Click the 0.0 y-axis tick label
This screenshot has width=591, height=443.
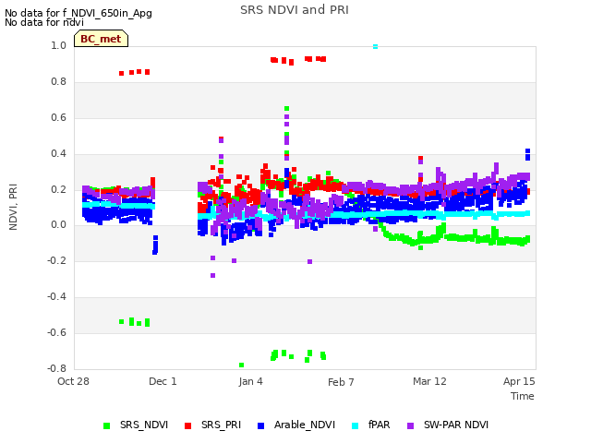pos(58,225)
